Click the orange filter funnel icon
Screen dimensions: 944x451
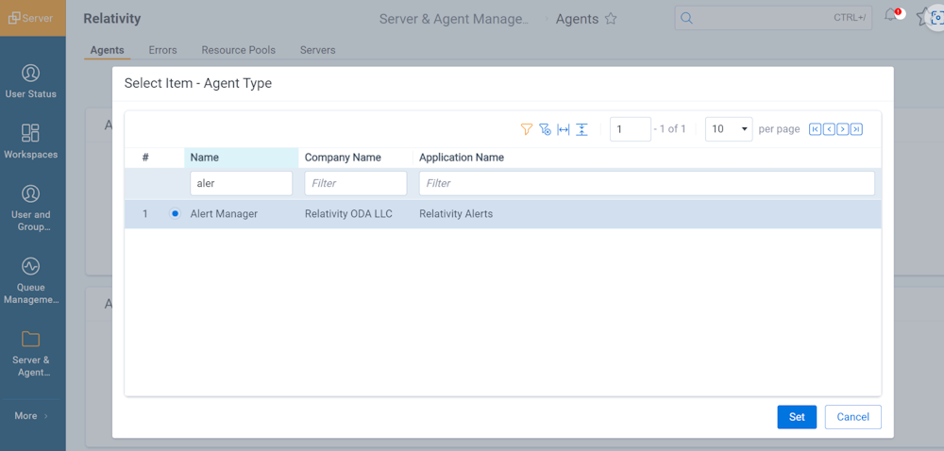[x=526, y=129]
